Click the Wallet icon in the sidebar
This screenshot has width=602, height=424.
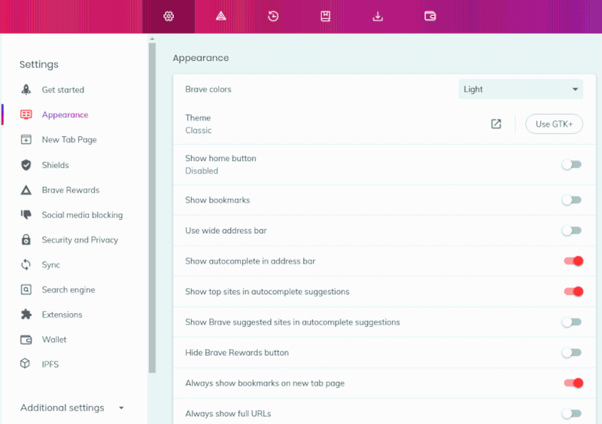click(x=26, y=340)
